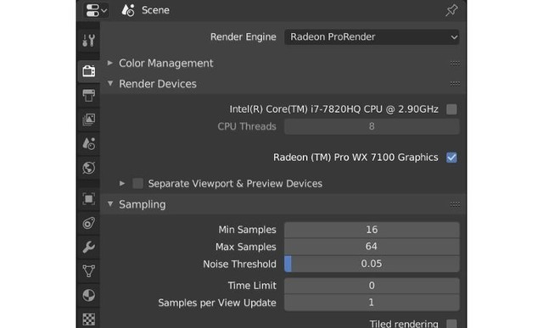Click Samples per View Update field
The width and height of the screenshot is (543, 328).
point(372,303)
